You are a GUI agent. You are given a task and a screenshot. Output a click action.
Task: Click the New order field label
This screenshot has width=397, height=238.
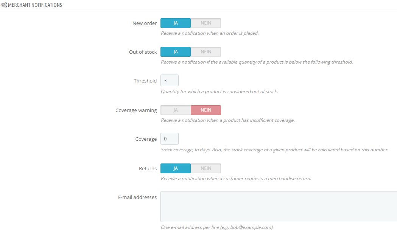(145, 23)
